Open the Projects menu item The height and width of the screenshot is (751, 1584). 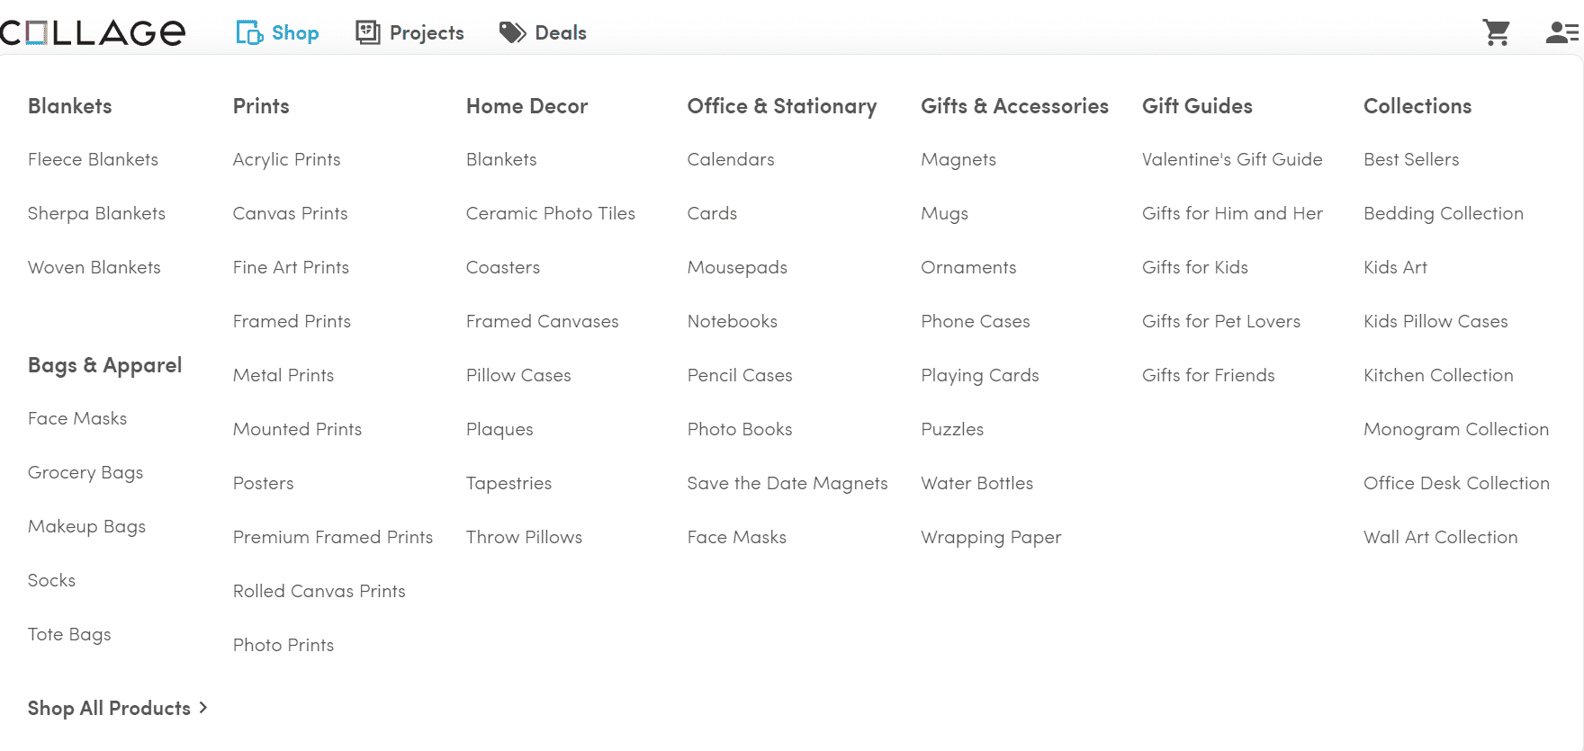[x=427, y=33]
